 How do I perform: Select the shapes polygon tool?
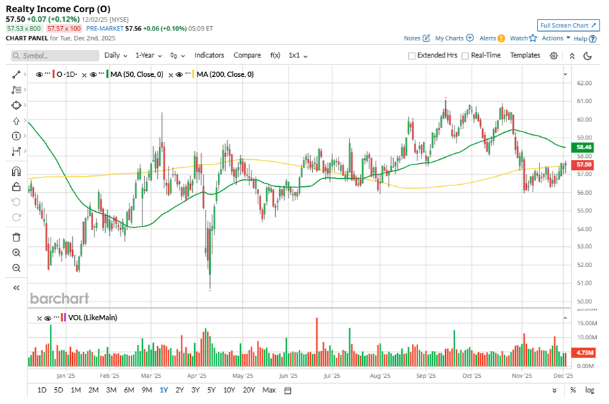click(16, 105)
